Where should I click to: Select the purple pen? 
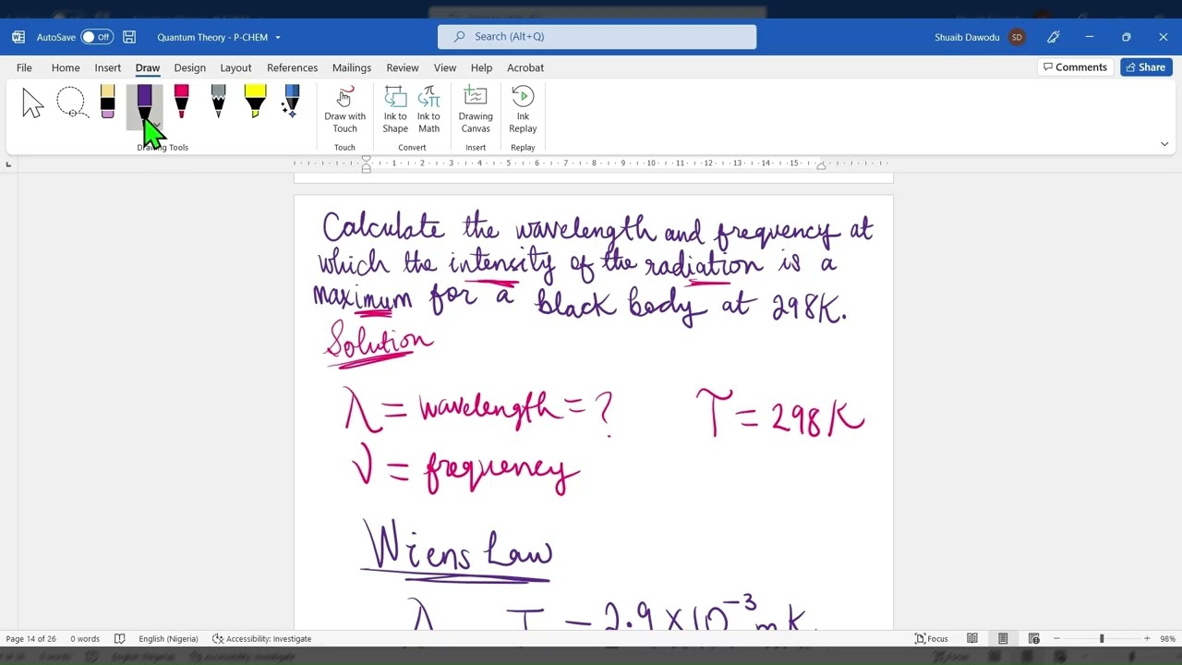coord(144,100)
